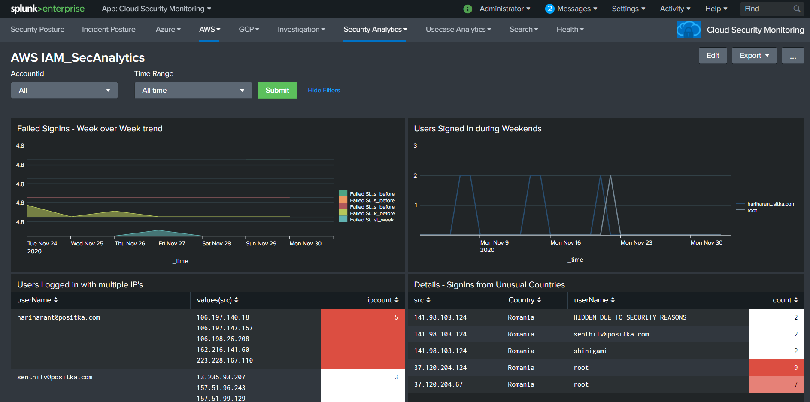
Task: Click the count cell showing 7
Action: point(776,384)
